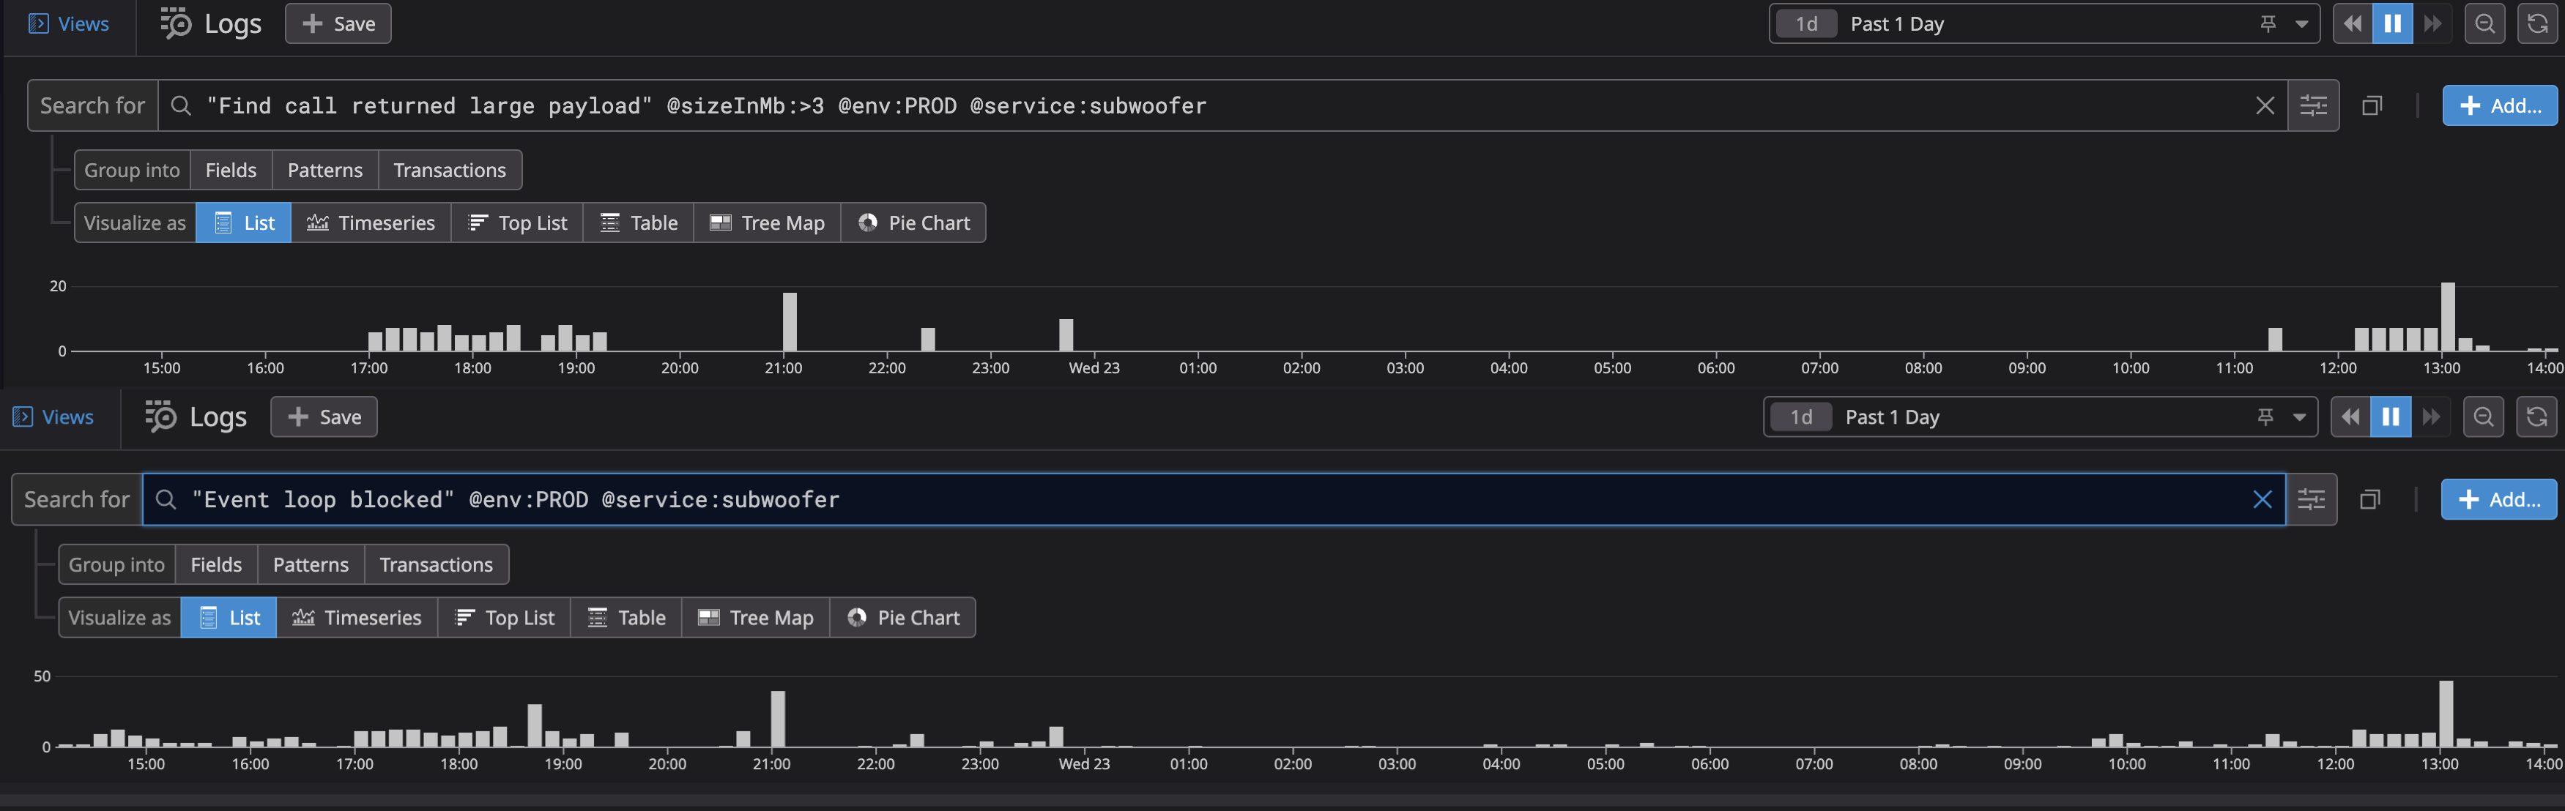The image size is (2565, 811).
Task: Click Save button top panel
Action: point(337,23)
